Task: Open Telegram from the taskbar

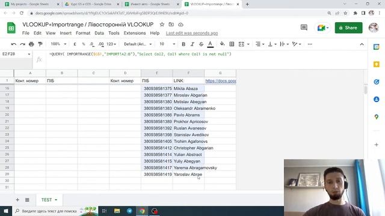Action: [129, 211]
